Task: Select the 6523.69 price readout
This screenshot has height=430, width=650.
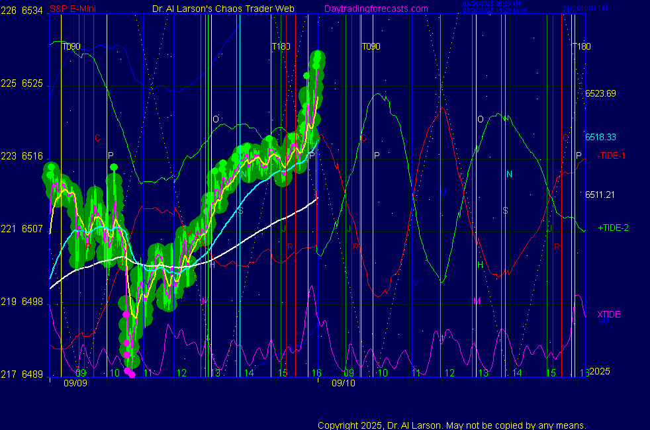Action: pyautogui.click(x=600, y=93)
